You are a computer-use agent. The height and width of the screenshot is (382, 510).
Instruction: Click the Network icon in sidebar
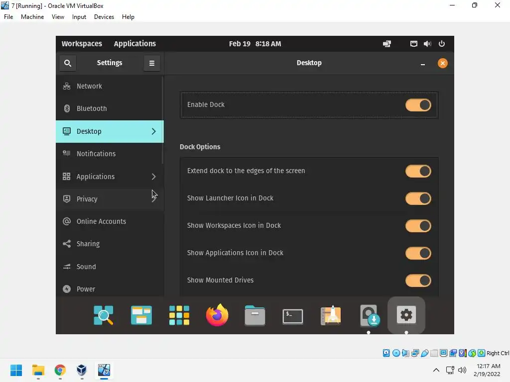(x=67, y=86)
